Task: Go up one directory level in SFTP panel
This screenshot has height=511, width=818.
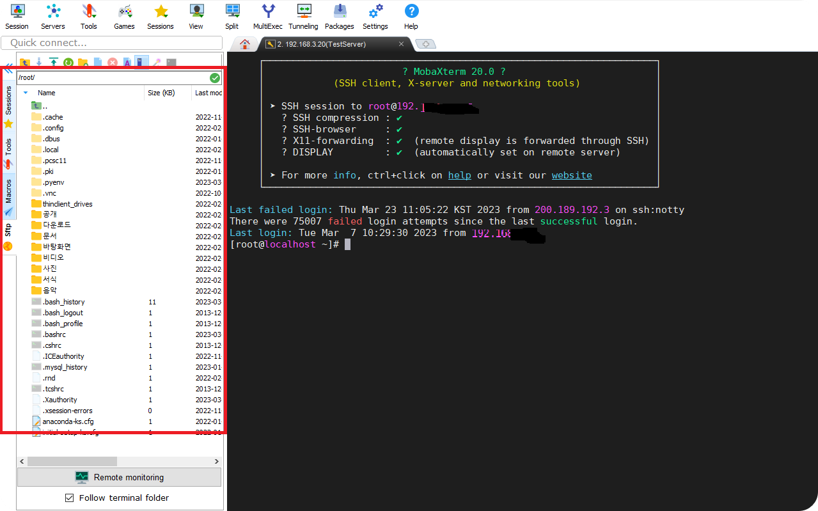Action: (x=25, y=62)
